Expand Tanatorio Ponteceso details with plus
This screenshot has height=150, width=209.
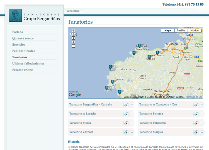(x=202, y=123)
